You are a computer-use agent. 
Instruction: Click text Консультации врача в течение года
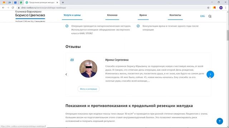pos(170,28)
